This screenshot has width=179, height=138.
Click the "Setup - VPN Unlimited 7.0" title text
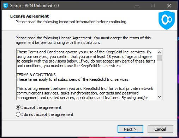(35, 6)
